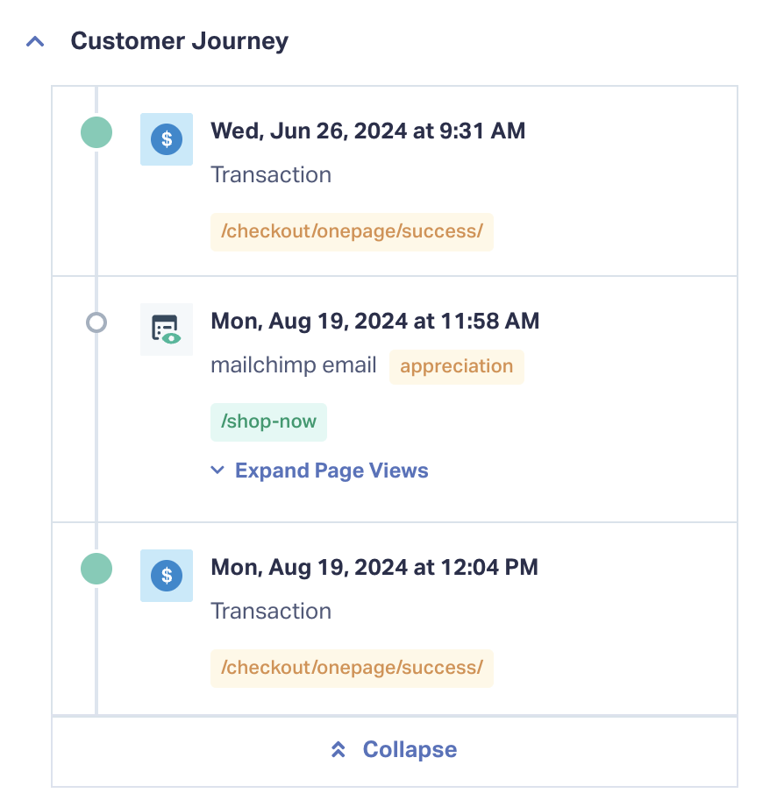
Task: Open the last /checkout/onepage/success/ tag
Action: [x=352, y=668]
